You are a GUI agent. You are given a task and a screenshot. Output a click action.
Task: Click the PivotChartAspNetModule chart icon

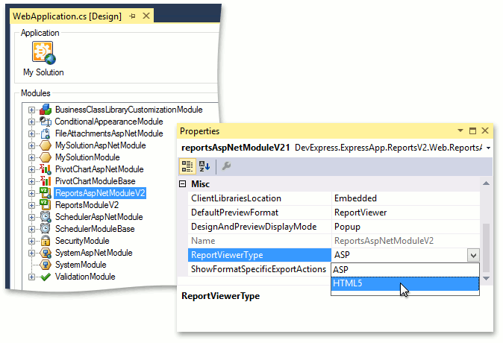point(46,169)
